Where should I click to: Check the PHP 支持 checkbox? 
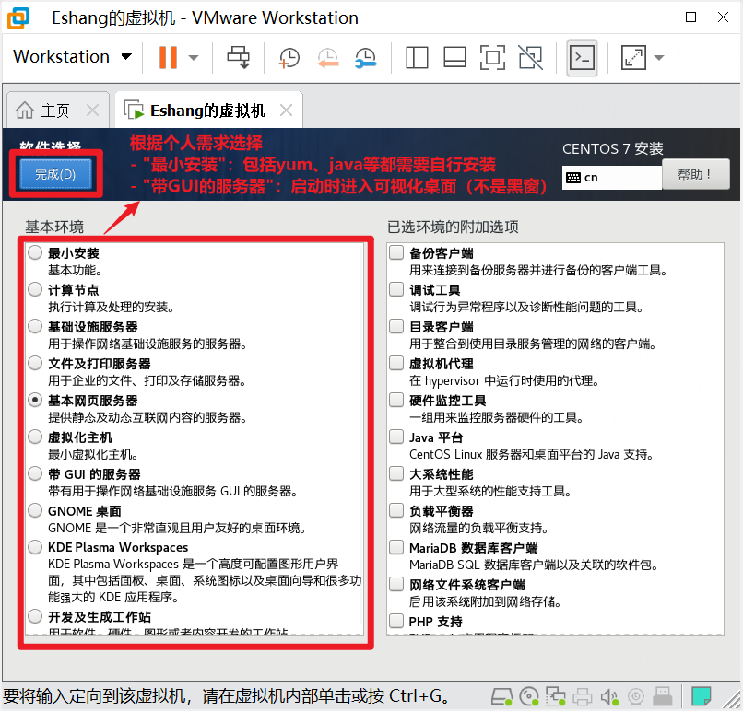pyautogui.click(x=396, y=621)
